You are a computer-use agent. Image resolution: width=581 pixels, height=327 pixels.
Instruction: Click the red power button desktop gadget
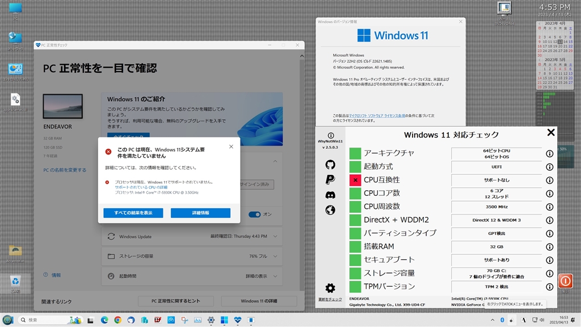pyautogui.click(x=565, y=281)
